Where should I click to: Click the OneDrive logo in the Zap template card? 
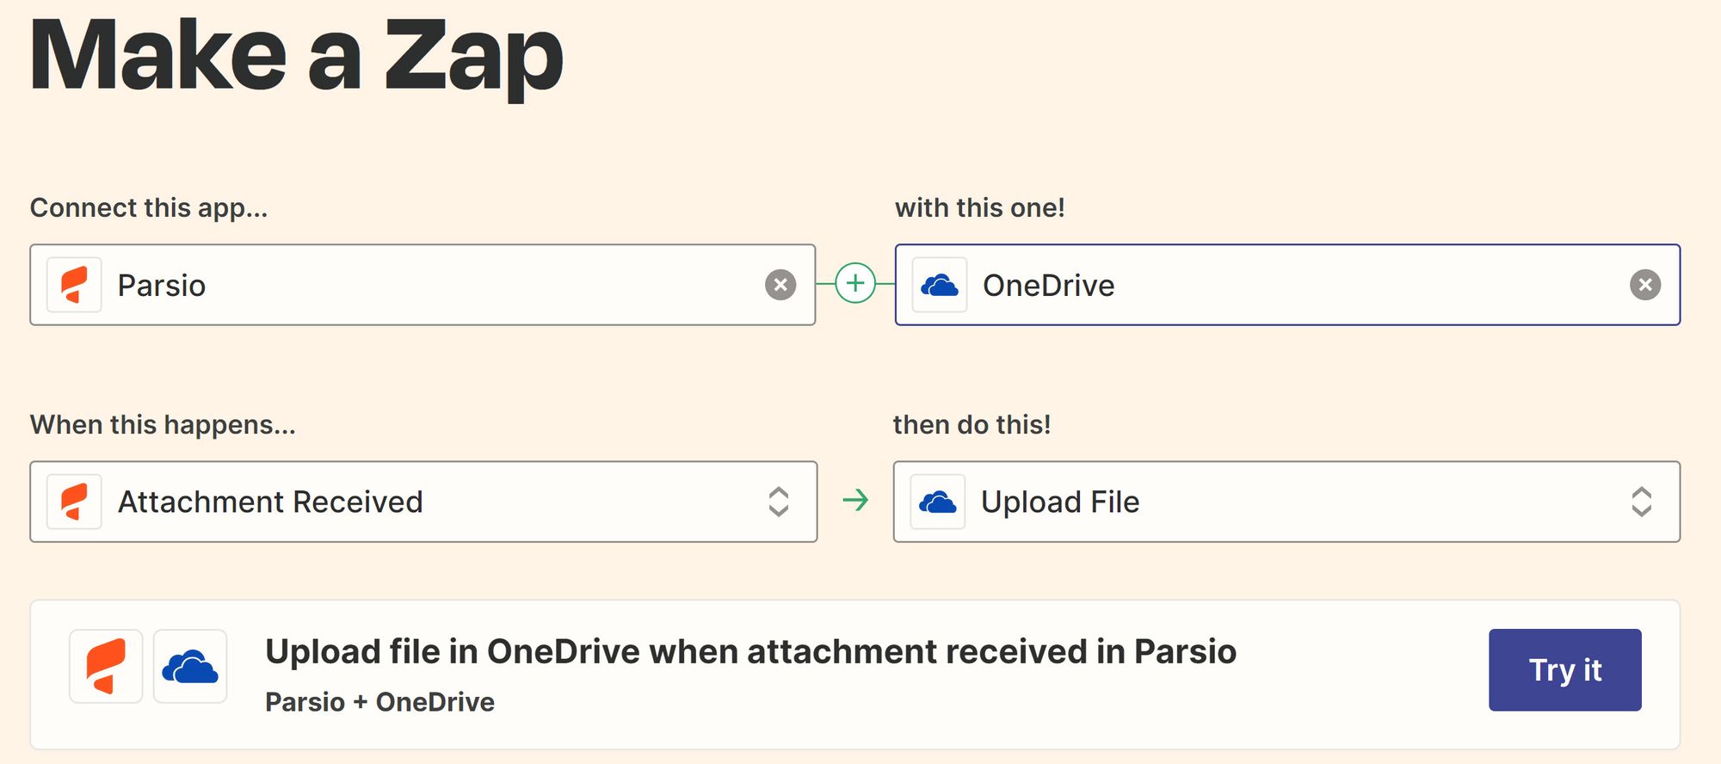point(190,666)
